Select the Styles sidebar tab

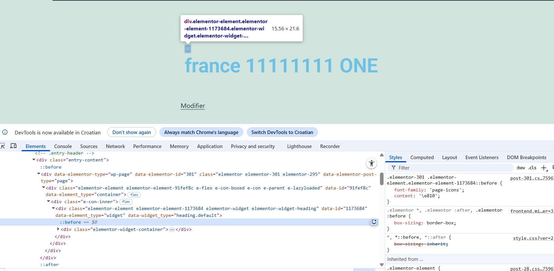pos(396,158)
